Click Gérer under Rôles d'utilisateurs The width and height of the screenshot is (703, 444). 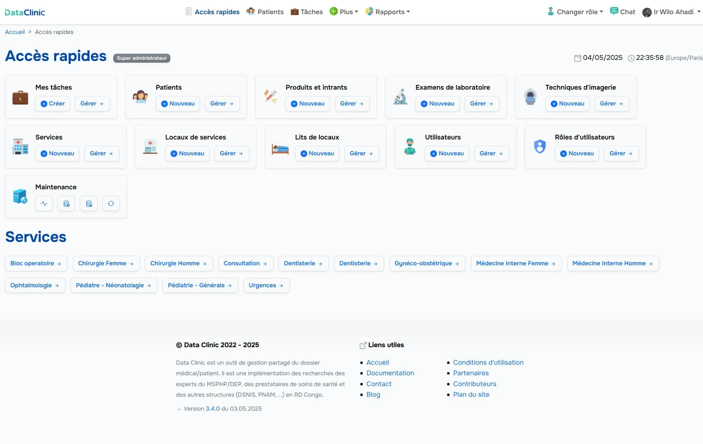621,154
